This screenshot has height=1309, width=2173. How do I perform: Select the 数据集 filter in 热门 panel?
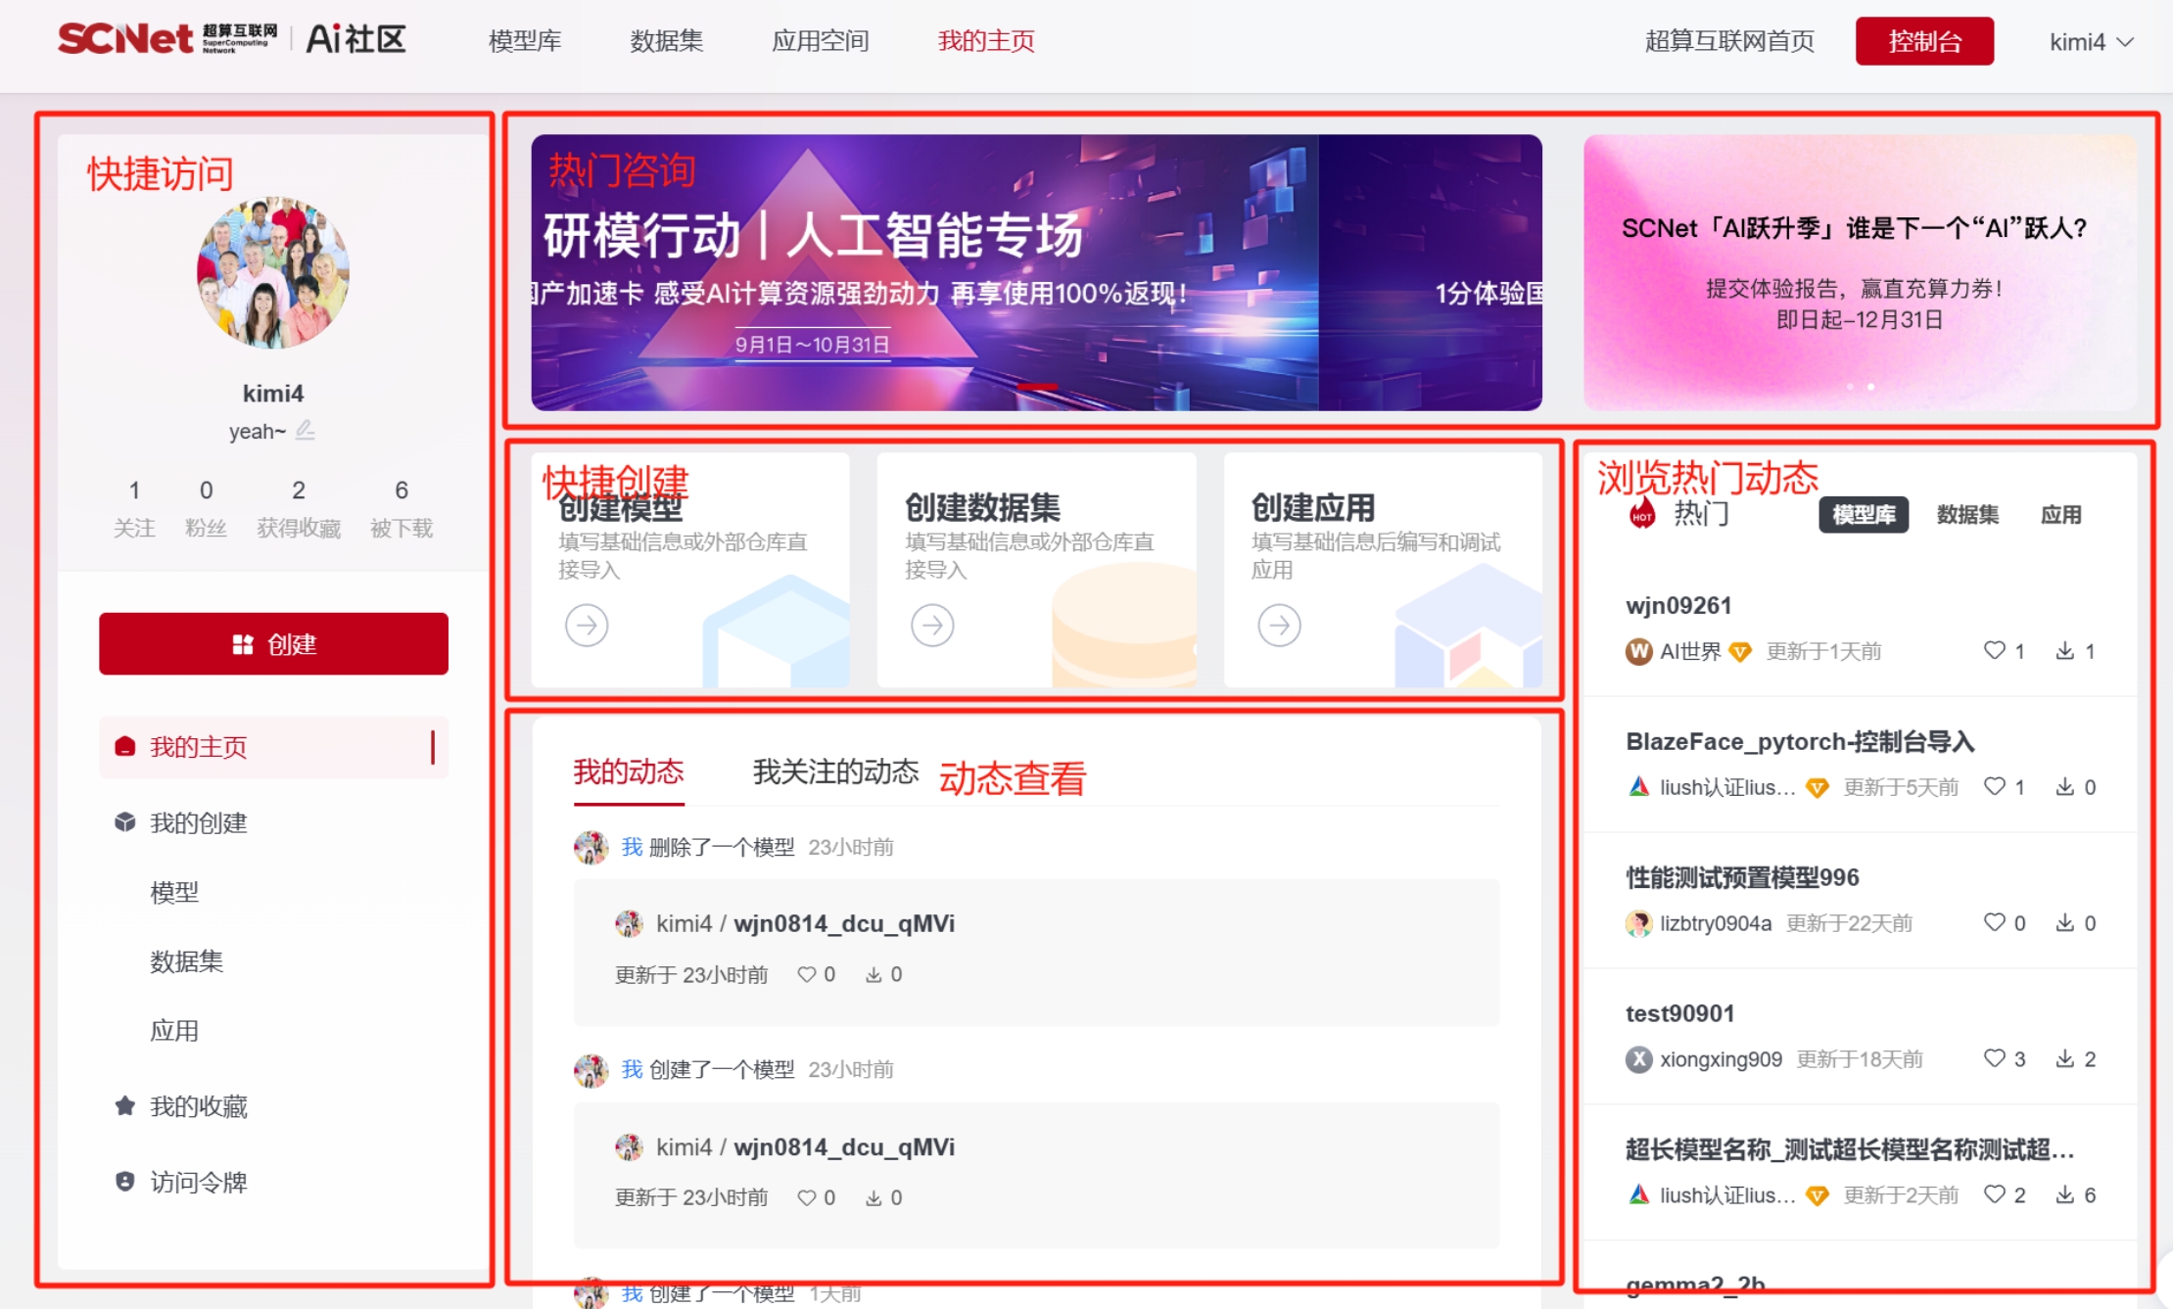coord(1967,515)
